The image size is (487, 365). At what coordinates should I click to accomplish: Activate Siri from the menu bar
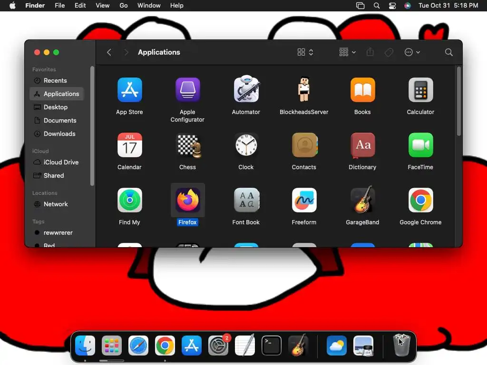[408, 6]
